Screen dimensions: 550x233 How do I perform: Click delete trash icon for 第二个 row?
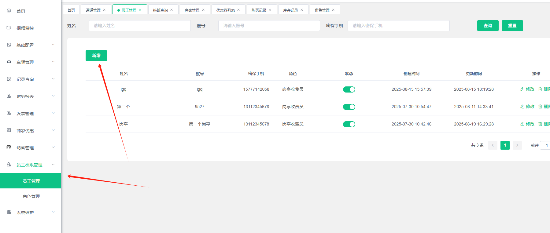click(x=540, y=107)
